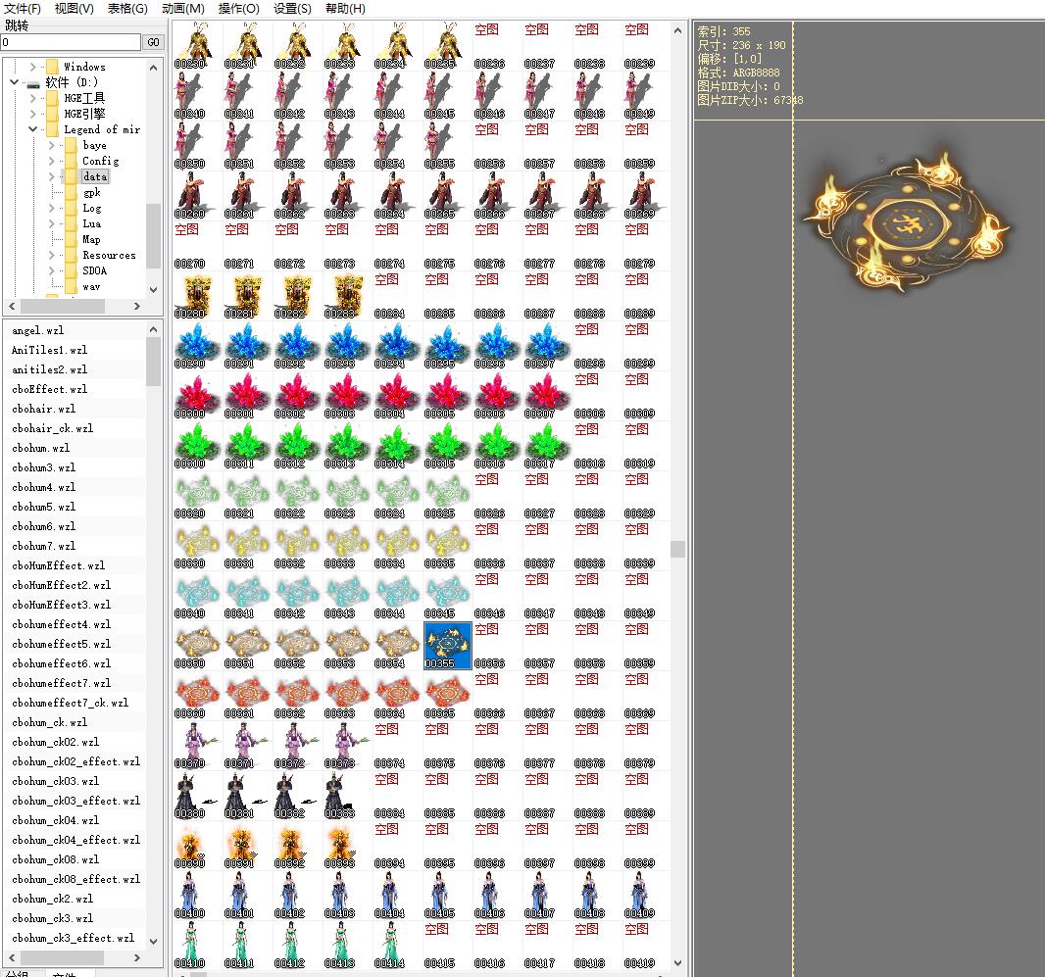Collapse the Legend of mir folder

click(x=32, y=129)
